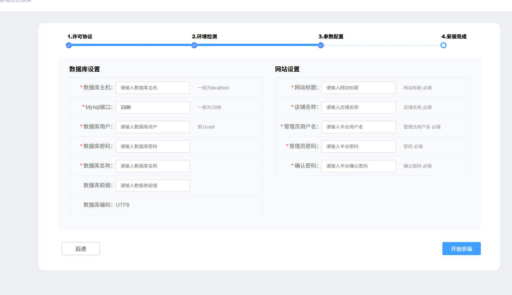Focus the 管理员用户名 input field

pos(359,127)
